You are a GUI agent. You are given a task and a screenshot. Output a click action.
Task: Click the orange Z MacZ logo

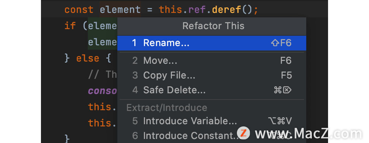243,133
